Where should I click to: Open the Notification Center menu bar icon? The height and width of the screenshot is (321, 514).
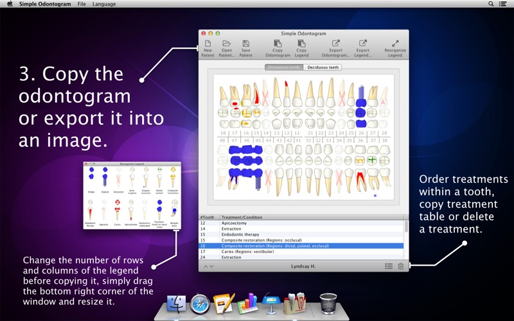coord(502,4)
